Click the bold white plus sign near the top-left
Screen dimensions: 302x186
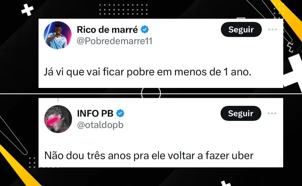[x=28, y=10]
